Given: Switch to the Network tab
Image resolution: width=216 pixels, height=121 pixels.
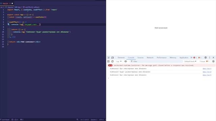Looking at the screenshot, I should point(150,57).
